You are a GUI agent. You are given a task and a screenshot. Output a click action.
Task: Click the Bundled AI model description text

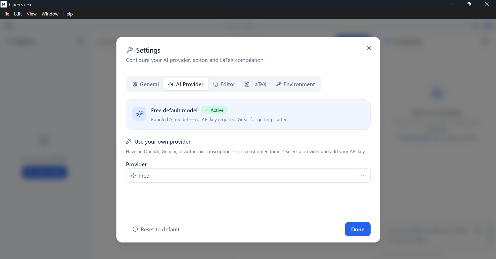click(x=220, y=120)
